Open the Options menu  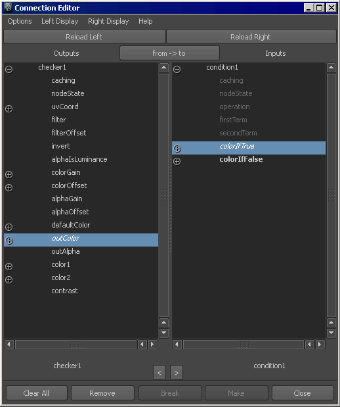pyautogui.click(x=20, y=21)
